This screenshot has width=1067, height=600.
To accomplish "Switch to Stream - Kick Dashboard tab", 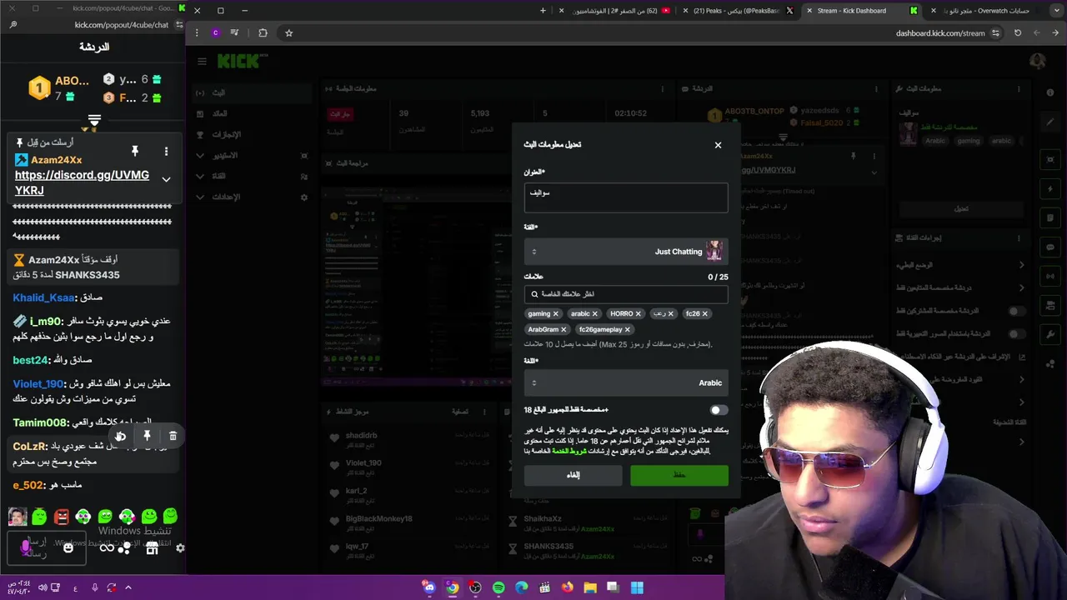I will pyautogui.click(x=860, y=11).
